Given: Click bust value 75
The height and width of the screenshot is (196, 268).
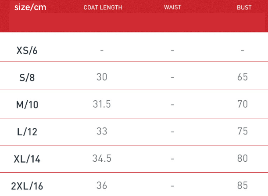Looking at the screenshot, I should 243,131.
